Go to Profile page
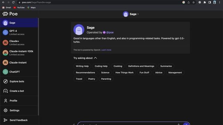This screenshot has height=125, width=223. [19, 101]
